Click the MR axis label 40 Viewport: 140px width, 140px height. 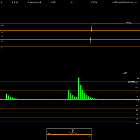click(136, 92)
